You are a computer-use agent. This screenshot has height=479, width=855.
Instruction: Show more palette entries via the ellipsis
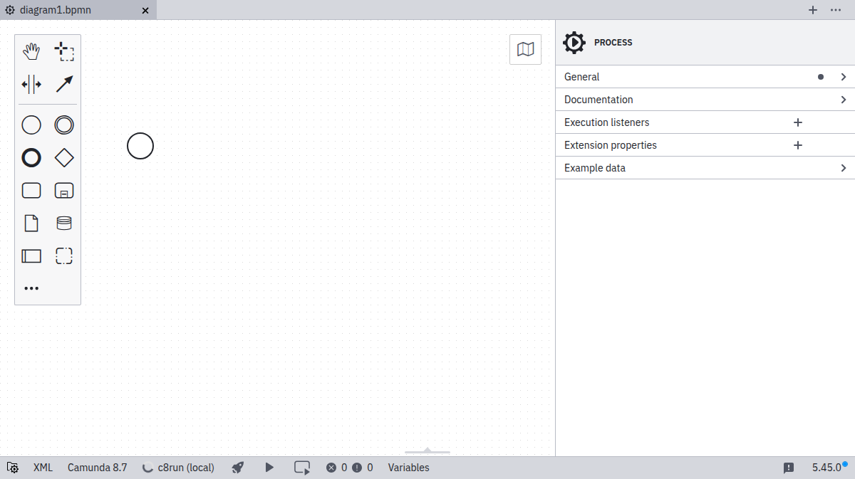pyautogui.click(x=31, y=288)
